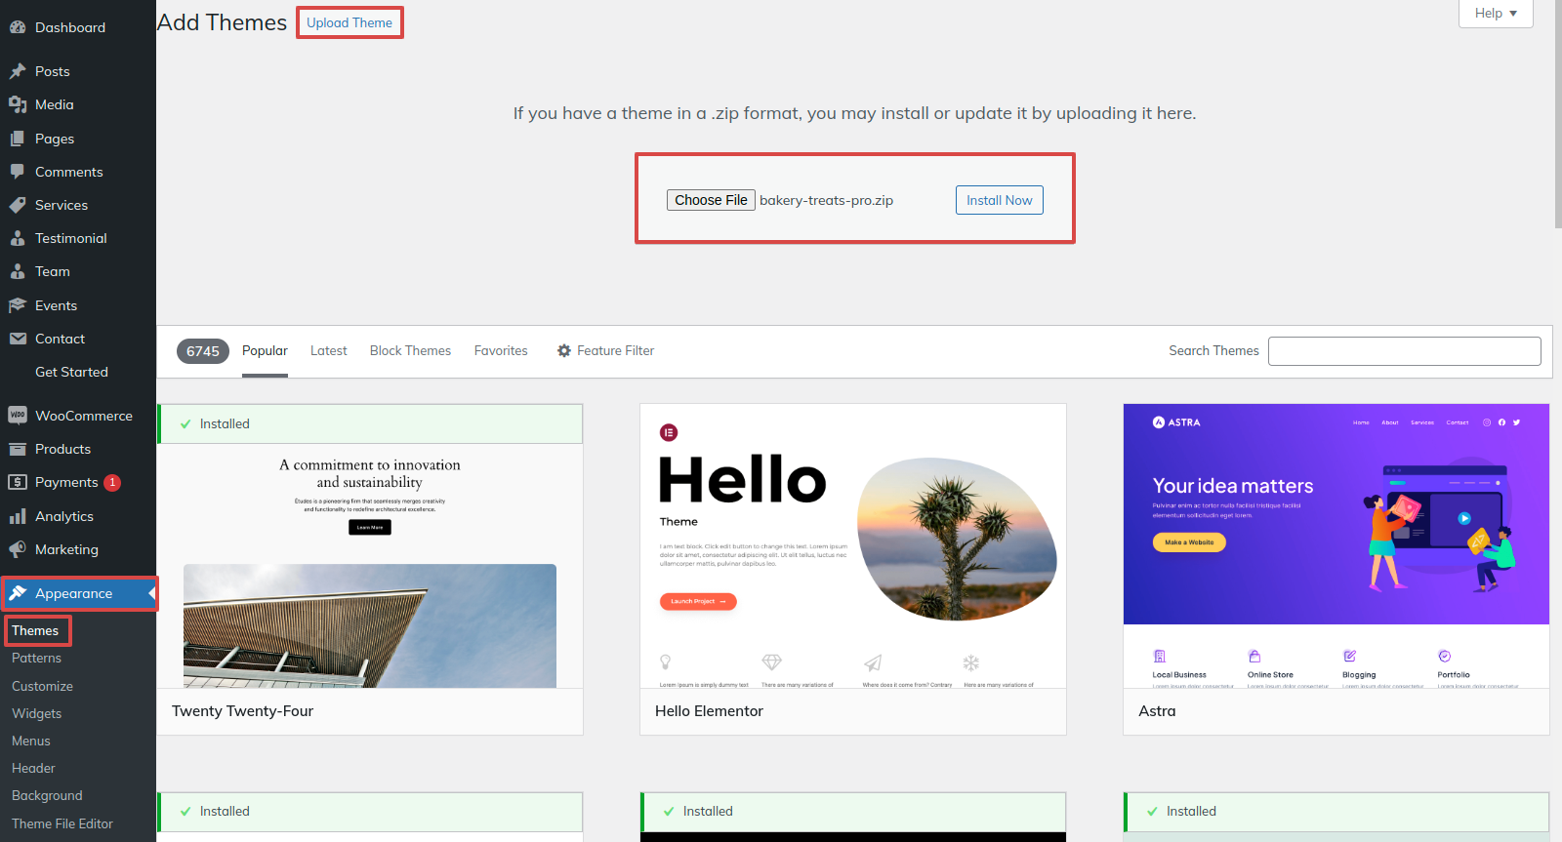Open the Customize submenu item
Image resolution: width=1562 pixels, height=842 pixels.
[42, 686]
